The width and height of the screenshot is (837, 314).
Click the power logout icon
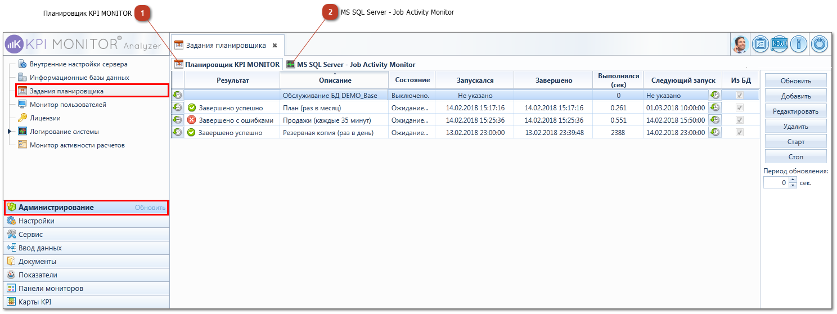[820, 44]
